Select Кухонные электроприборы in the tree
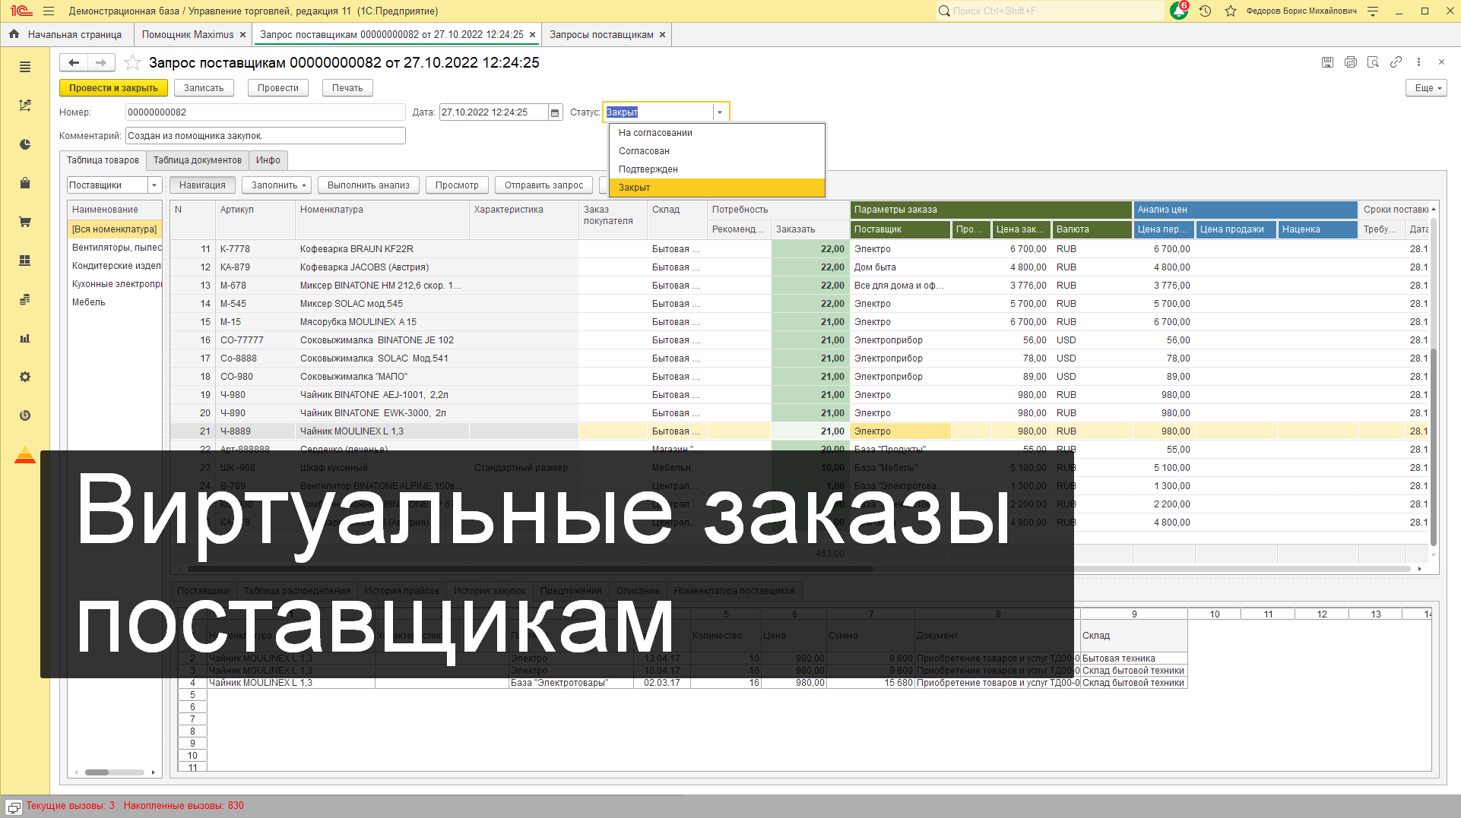This screenshot has width=1461, height=818. (x=116, y=284)
